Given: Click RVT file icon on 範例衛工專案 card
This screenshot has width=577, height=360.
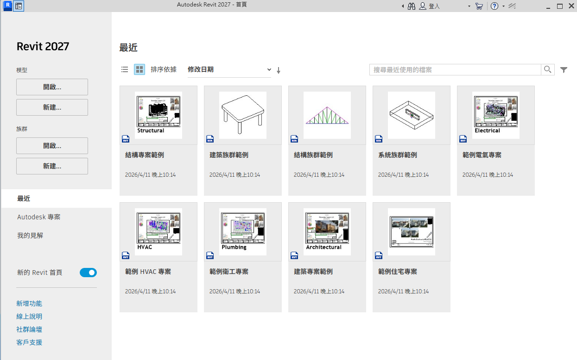Looking at the screenshot, I should point(210,255).
